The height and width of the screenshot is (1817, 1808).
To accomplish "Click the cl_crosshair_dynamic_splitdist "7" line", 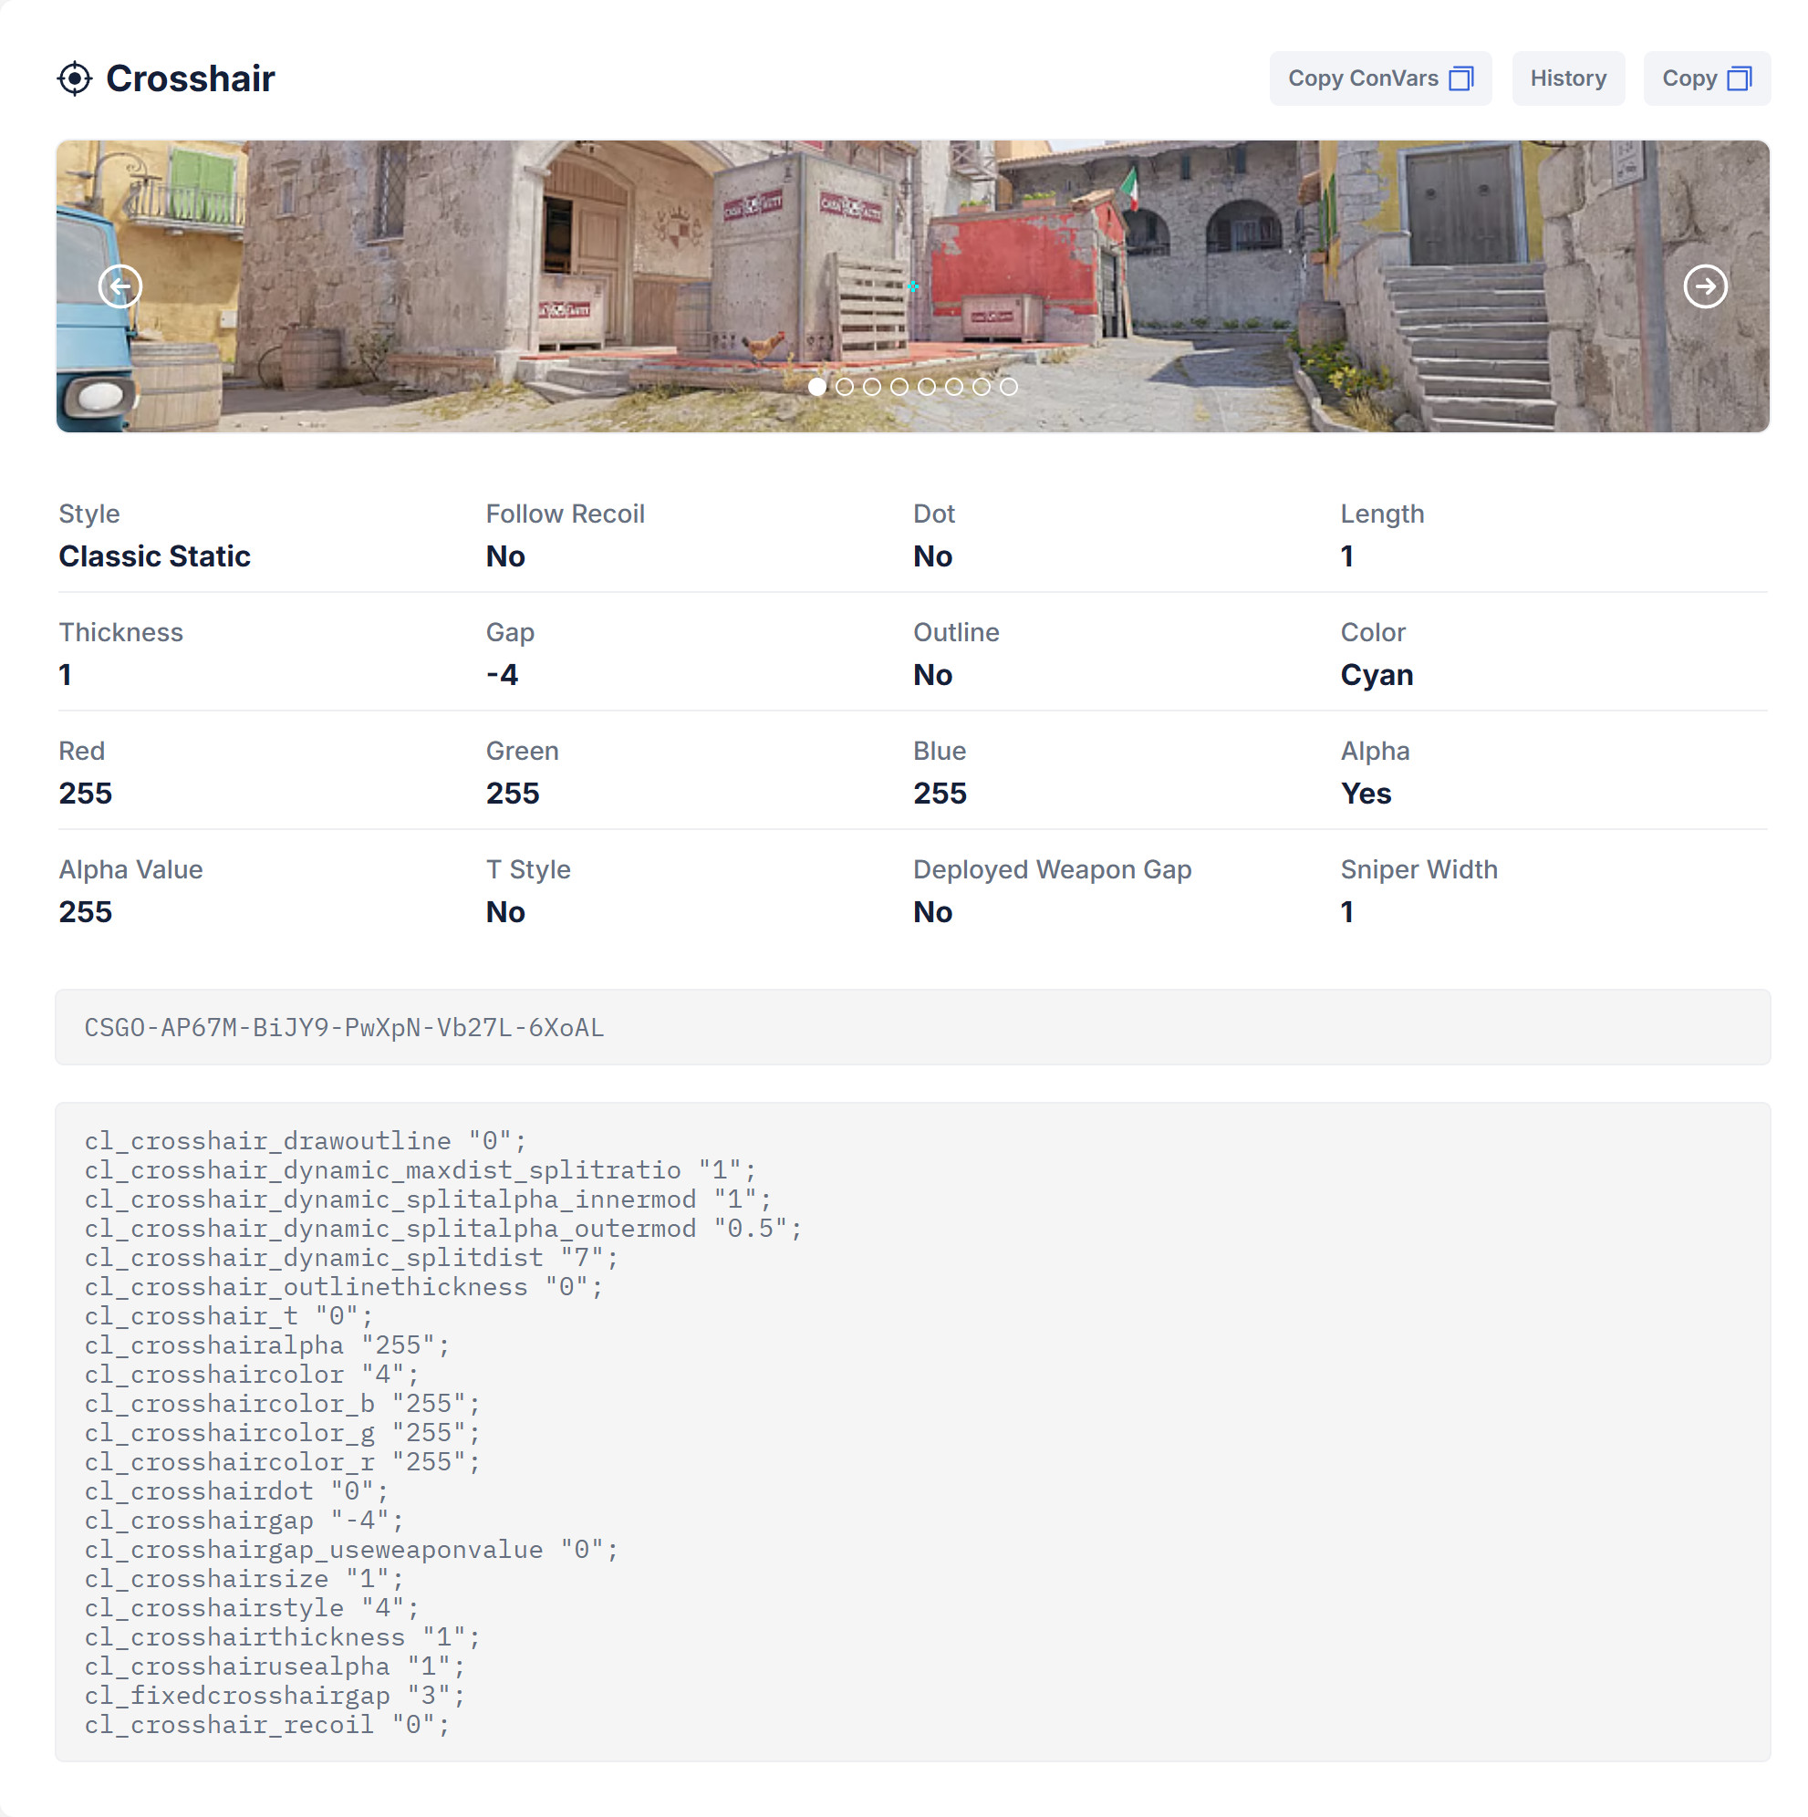I will (351, 1258).
